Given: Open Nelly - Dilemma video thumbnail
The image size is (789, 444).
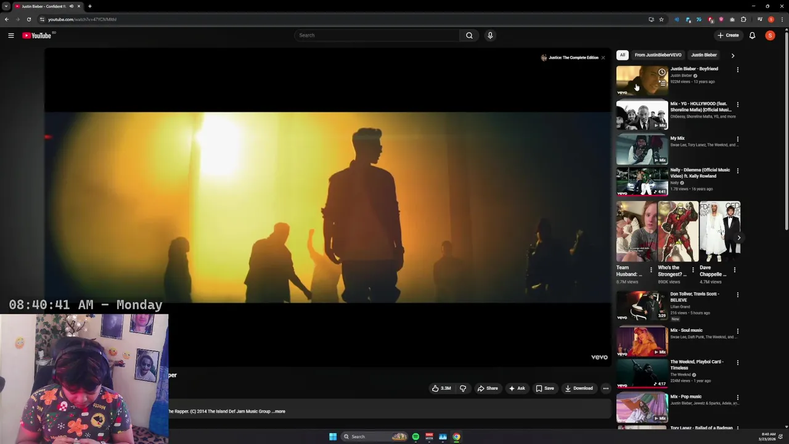Looking at the screenshot, I should point(642,181).
